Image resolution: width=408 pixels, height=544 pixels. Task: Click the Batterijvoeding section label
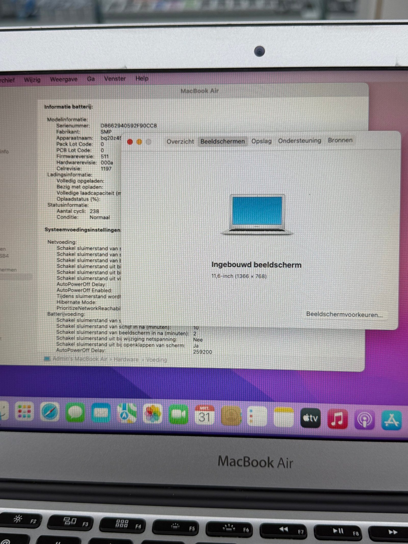66,314
